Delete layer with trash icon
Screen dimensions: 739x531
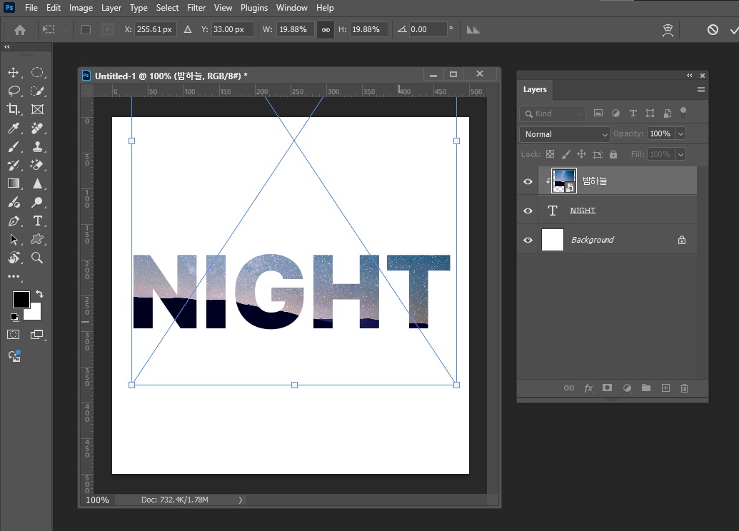[x=684, y=388]
